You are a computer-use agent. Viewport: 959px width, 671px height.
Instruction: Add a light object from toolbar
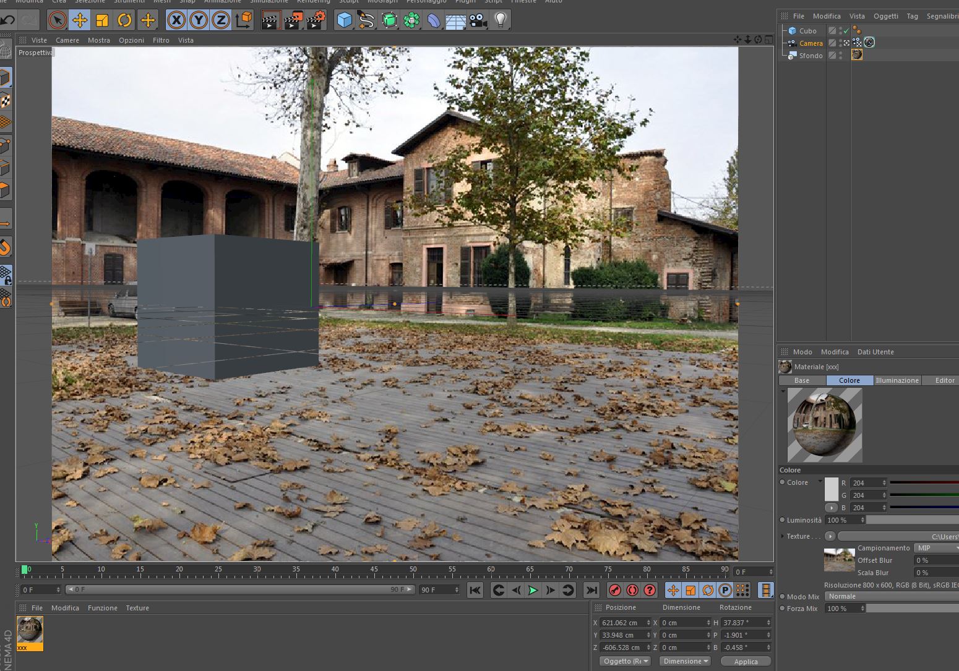point(501,20)
